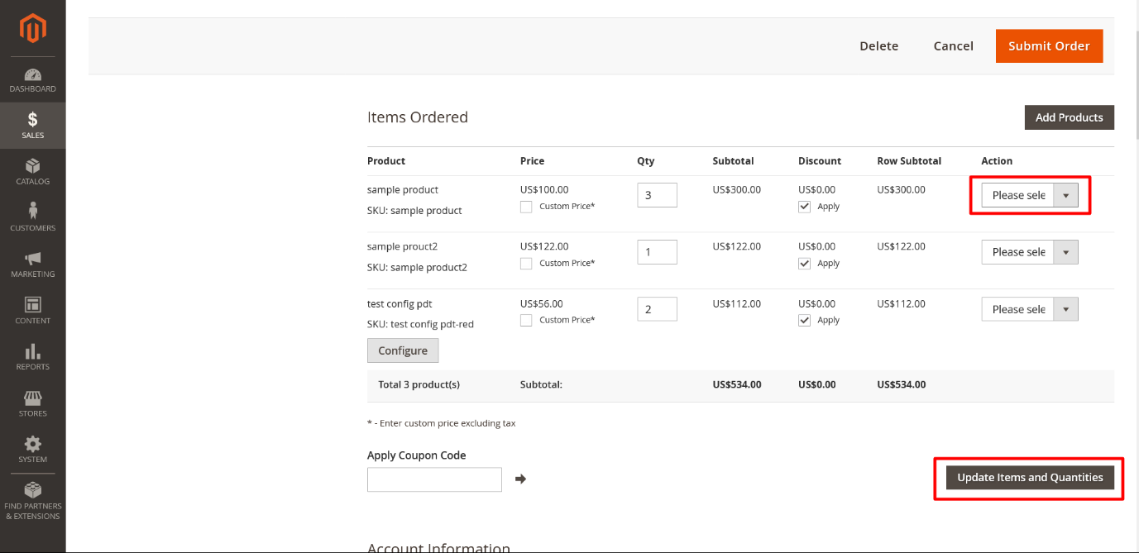Uncheck Apply discount for sample prouct2

pyautogui.click(x=804, y=263)
